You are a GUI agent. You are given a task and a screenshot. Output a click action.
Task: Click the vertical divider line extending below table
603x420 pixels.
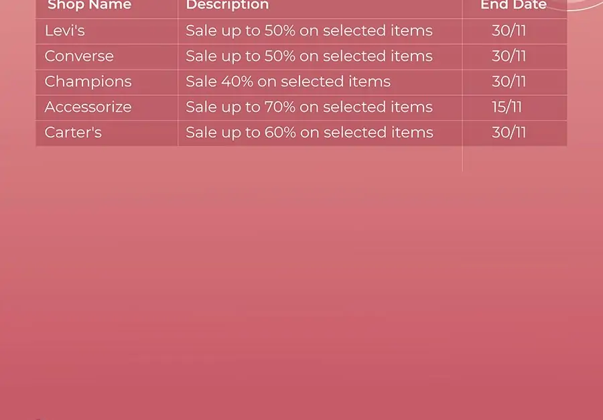(x=462, y=159)
